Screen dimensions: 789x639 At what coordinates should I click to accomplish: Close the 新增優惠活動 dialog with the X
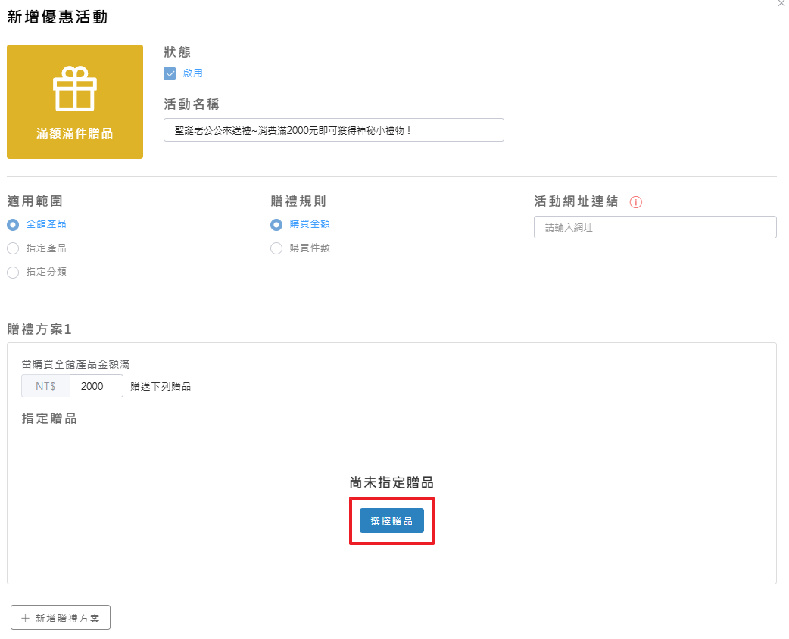(x=781, y=4)
